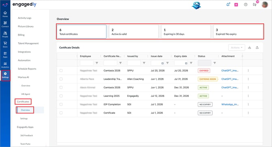The height and width of the screenshot is (147, 272).
Task: Select Expiring in 30 days card
Action: click(x=186, y=32)
